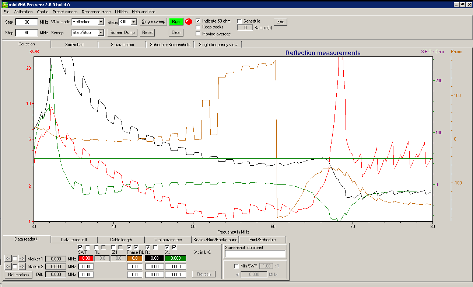Image resolution: width=473 pixels, height=287 pixels.
Task: Move Marker 1 left with arrow button
Action: 8,259
